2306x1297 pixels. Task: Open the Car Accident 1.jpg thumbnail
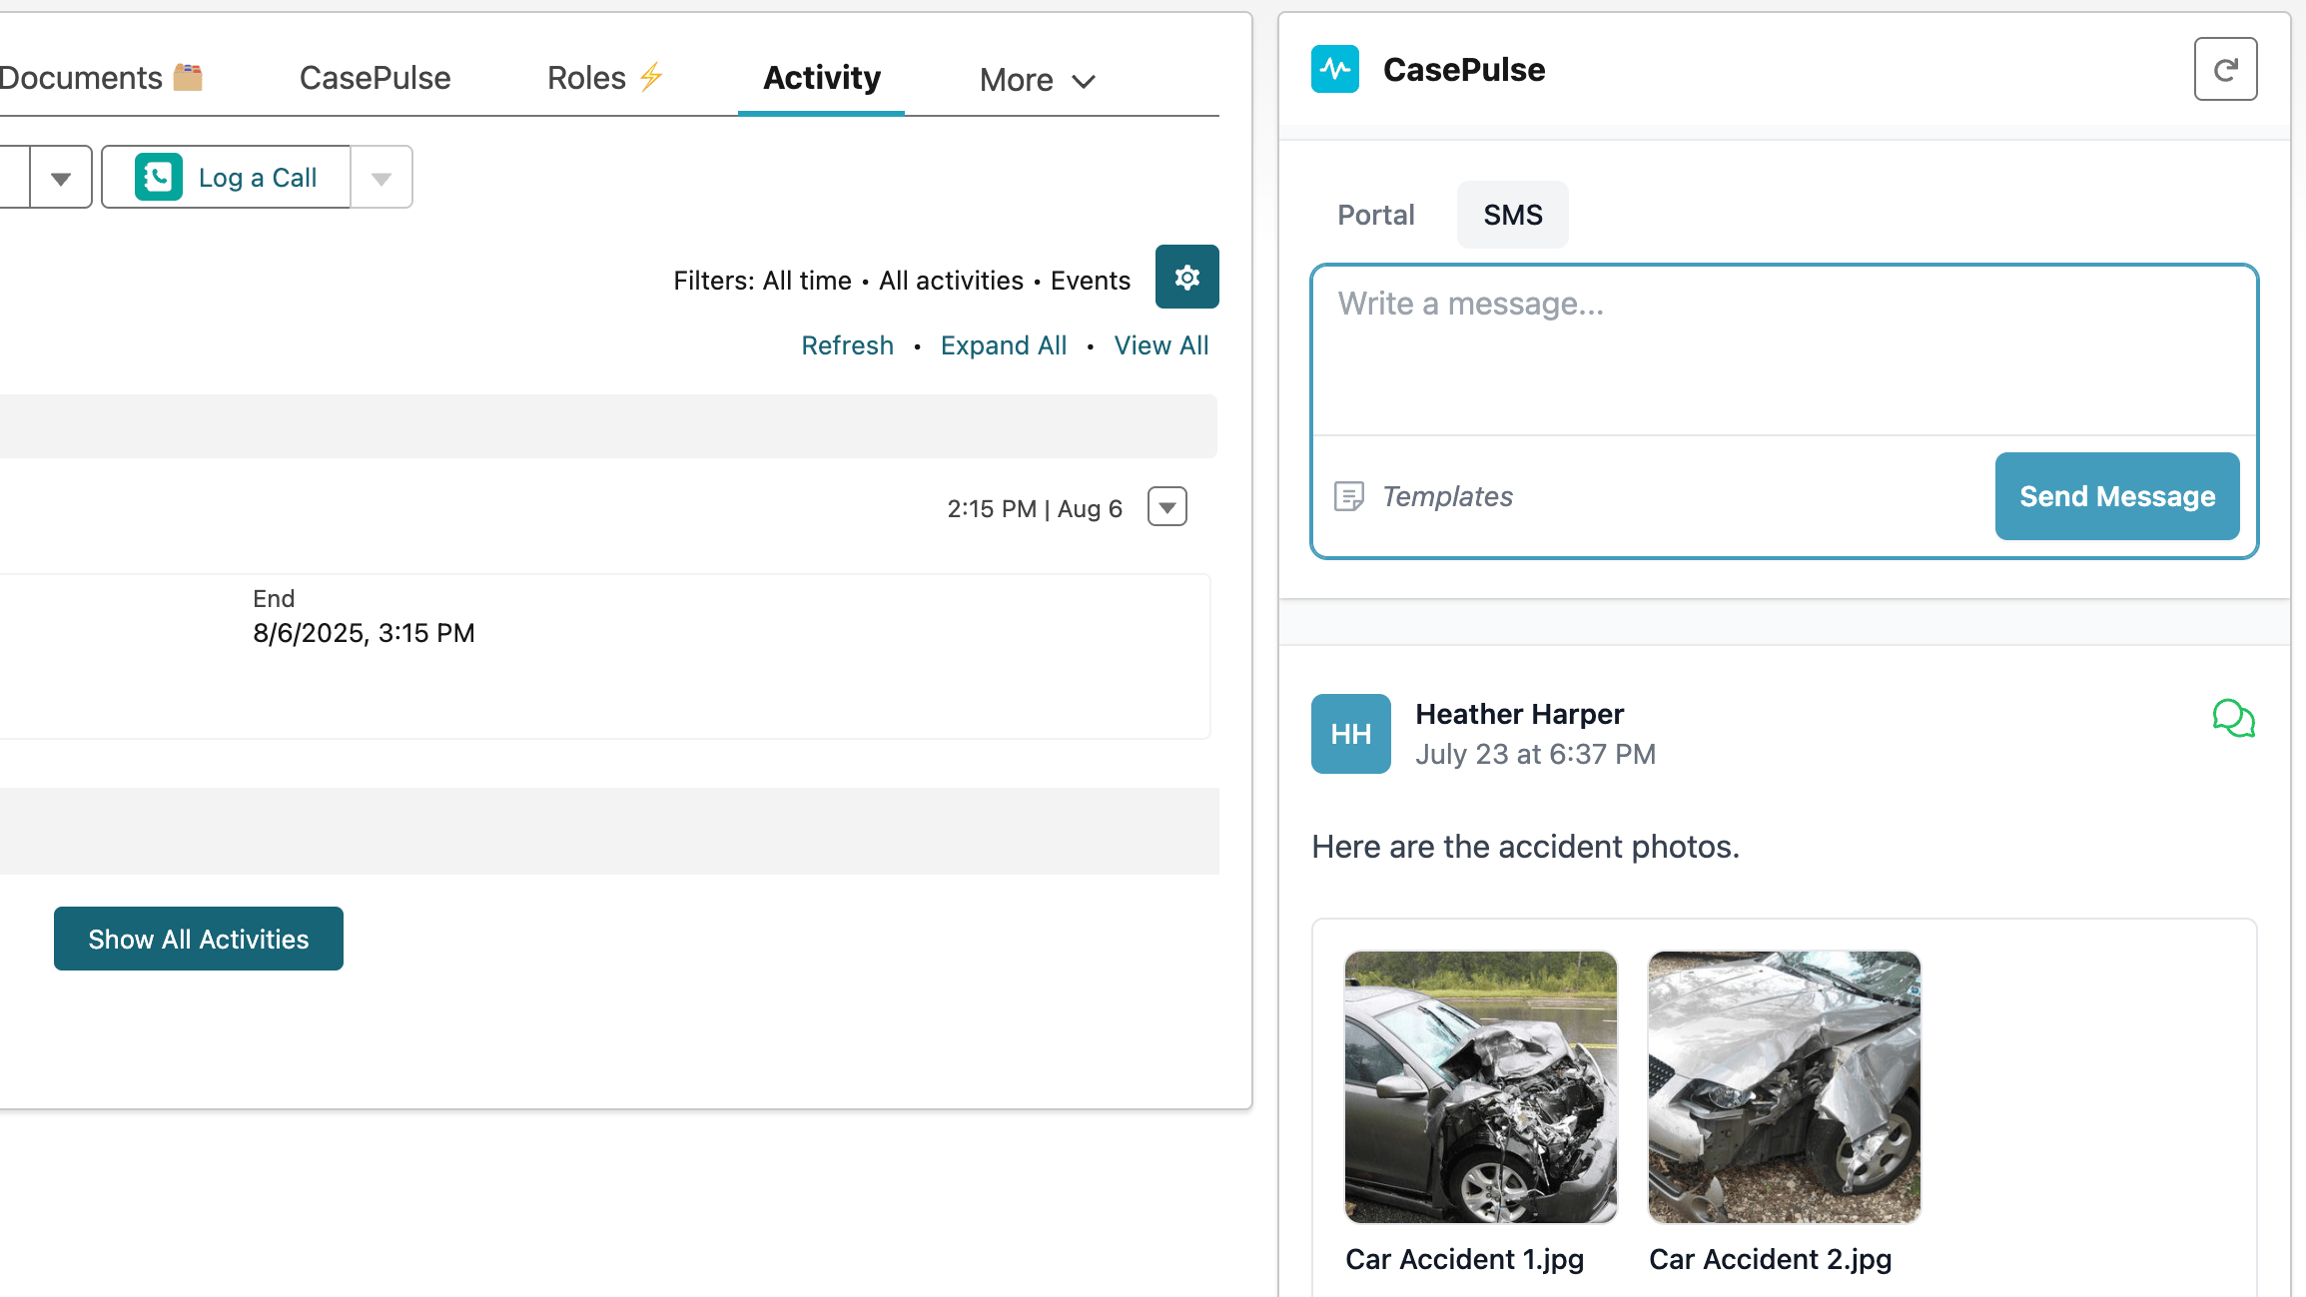tap(1480, 1087)
